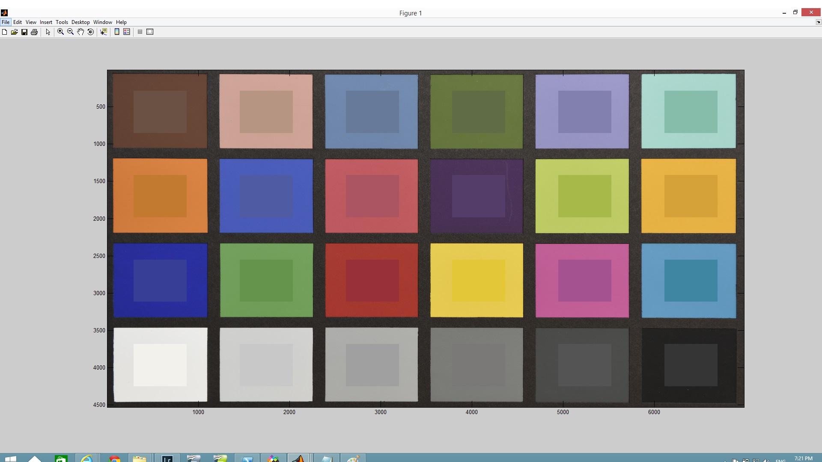Open the File menu
822x462 pixels.
[x=6, y=22]
